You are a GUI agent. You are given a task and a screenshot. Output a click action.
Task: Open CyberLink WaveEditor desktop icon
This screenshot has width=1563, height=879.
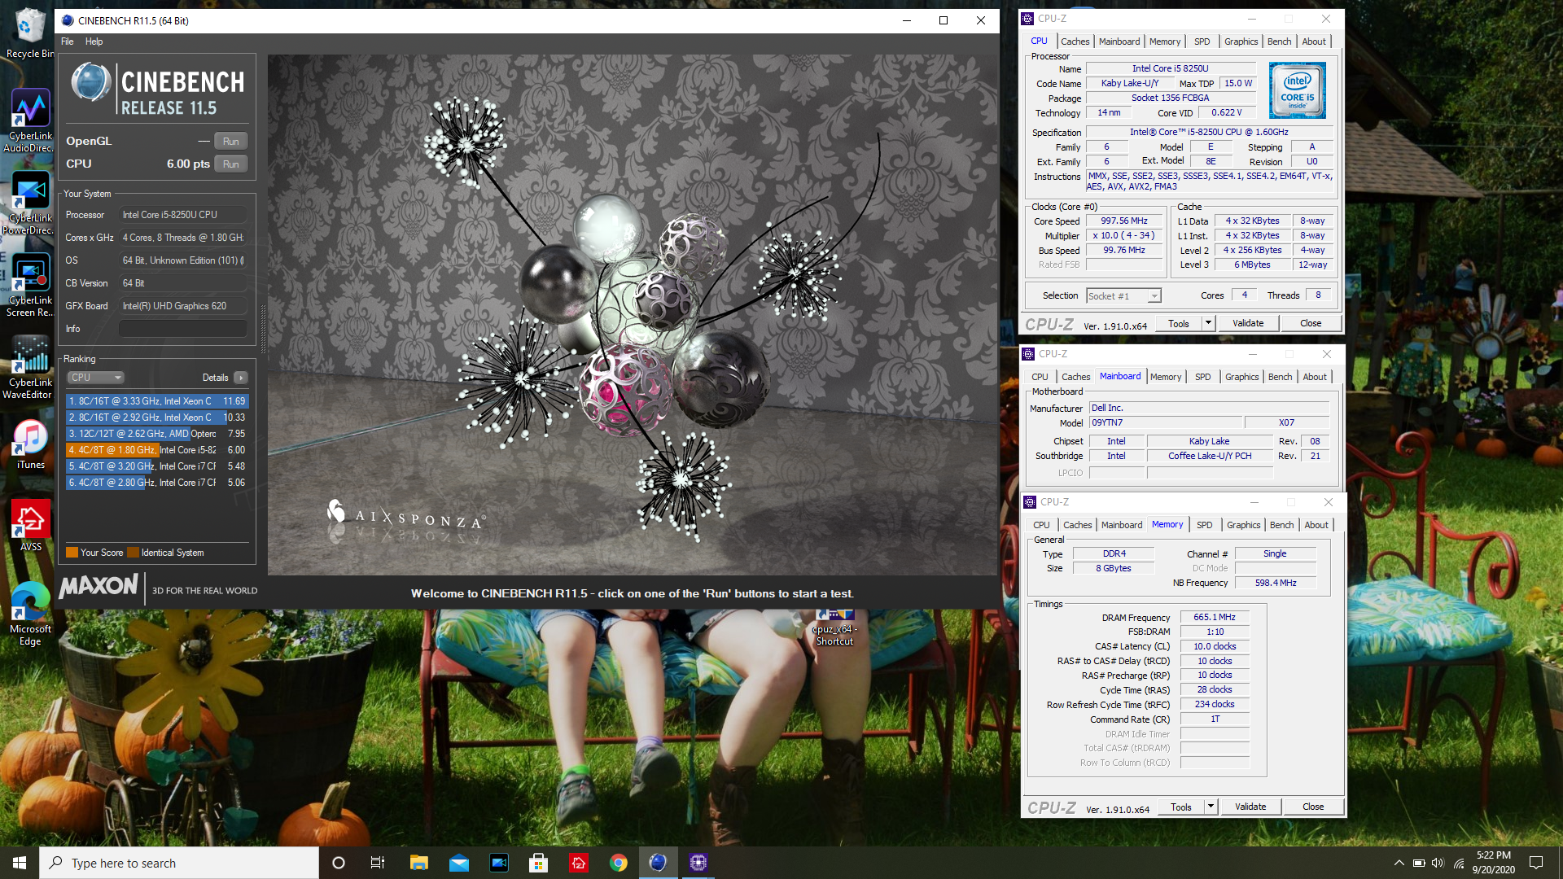point(29,368)
